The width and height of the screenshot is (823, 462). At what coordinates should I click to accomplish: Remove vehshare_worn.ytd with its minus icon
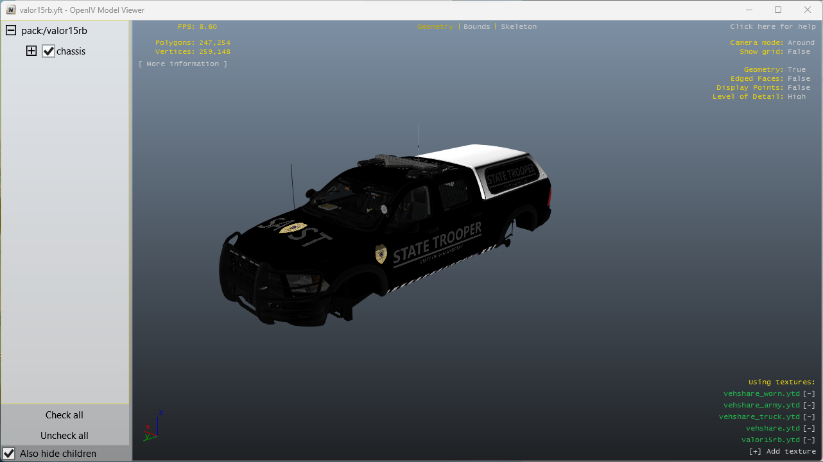pos(809,394)
